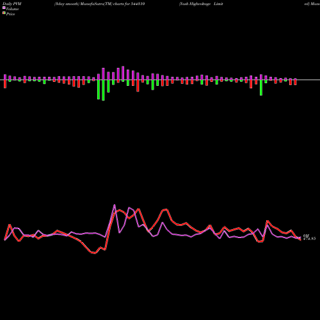This screenshot has height=320, width=320.
Task: Click the '0M' volume label at line end
Action: tap(306, 236)
